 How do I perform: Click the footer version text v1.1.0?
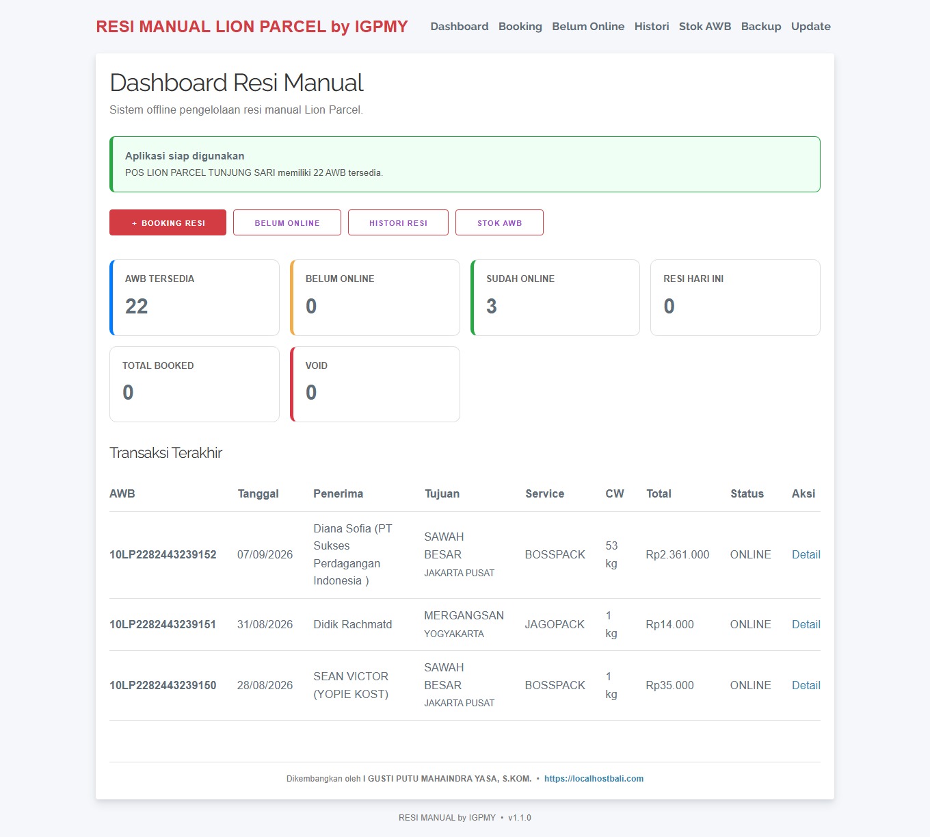[520, 818]
